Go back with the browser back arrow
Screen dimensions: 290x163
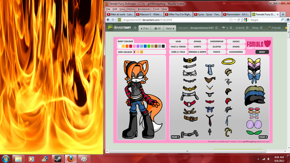point(108,20)
